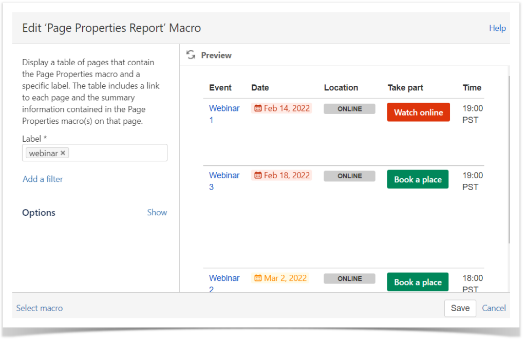Image resolution: width=526 pixels, height=341 pixels.
Task: Remove the webinar label using its × icon
Action: pyautogui.click(x=63, y=153)
